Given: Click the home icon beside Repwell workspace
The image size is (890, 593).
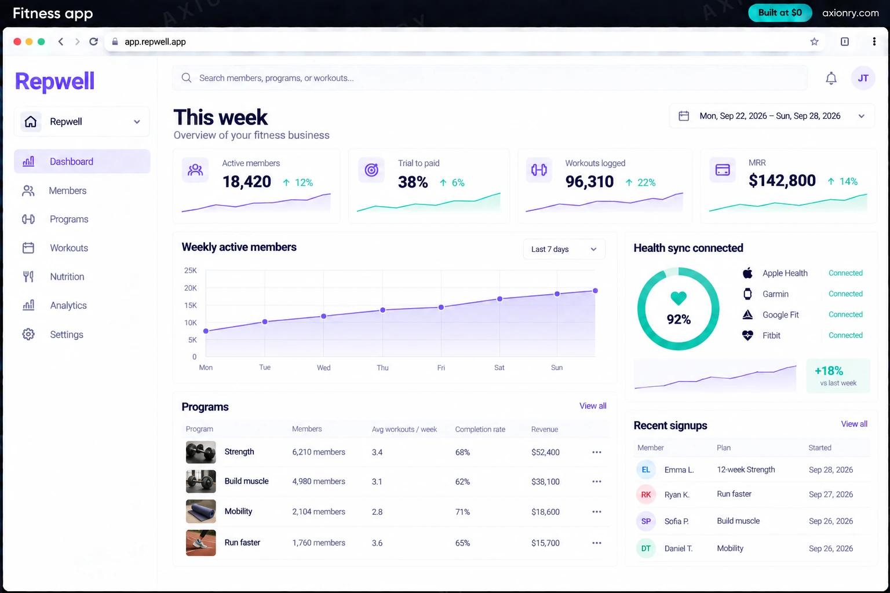Looking at the screenshot, I should (31, 122).
